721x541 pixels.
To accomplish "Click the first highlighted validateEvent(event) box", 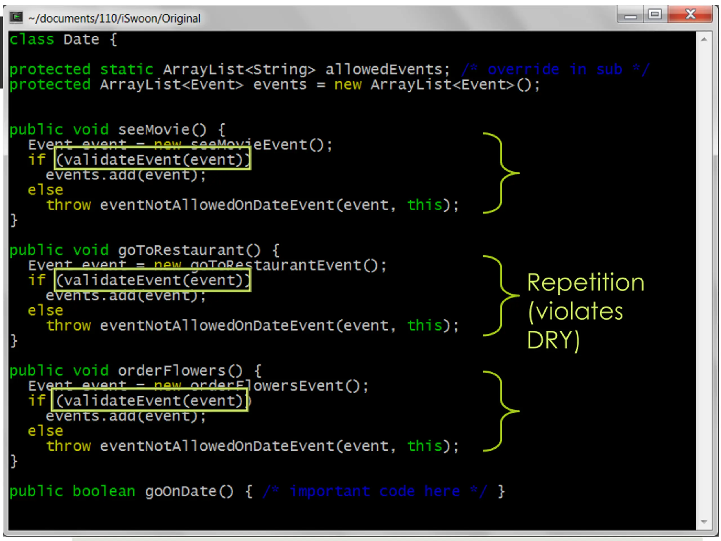I will 152,158.
